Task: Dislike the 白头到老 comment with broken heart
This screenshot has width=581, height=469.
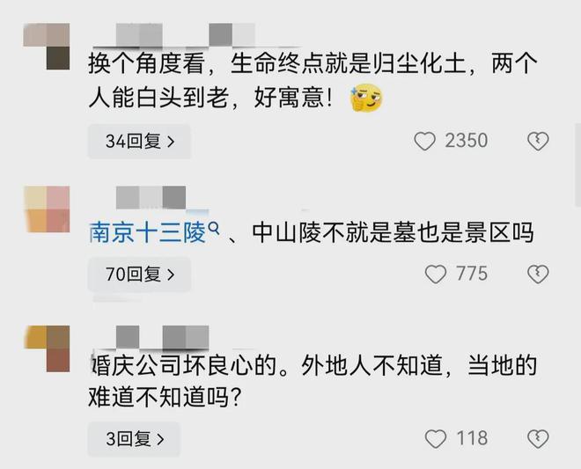Action: pyautogui.click(x=538, y=141)
